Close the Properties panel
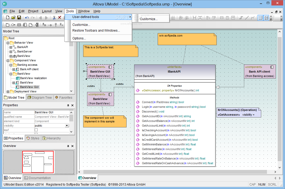The width and height of the screenshot is (285, 189). point(72,105)
